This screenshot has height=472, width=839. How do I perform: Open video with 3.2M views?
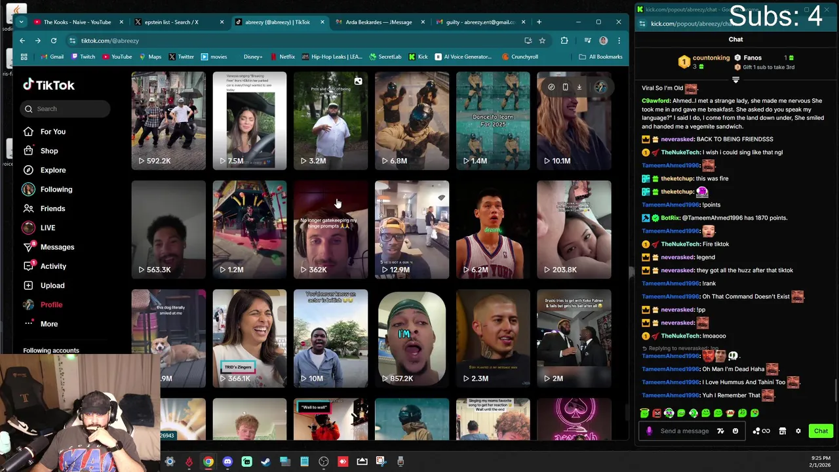pos(331,121)
